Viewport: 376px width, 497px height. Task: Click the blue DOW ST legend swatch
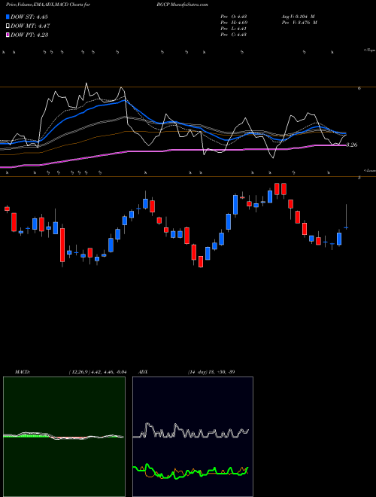8,17
